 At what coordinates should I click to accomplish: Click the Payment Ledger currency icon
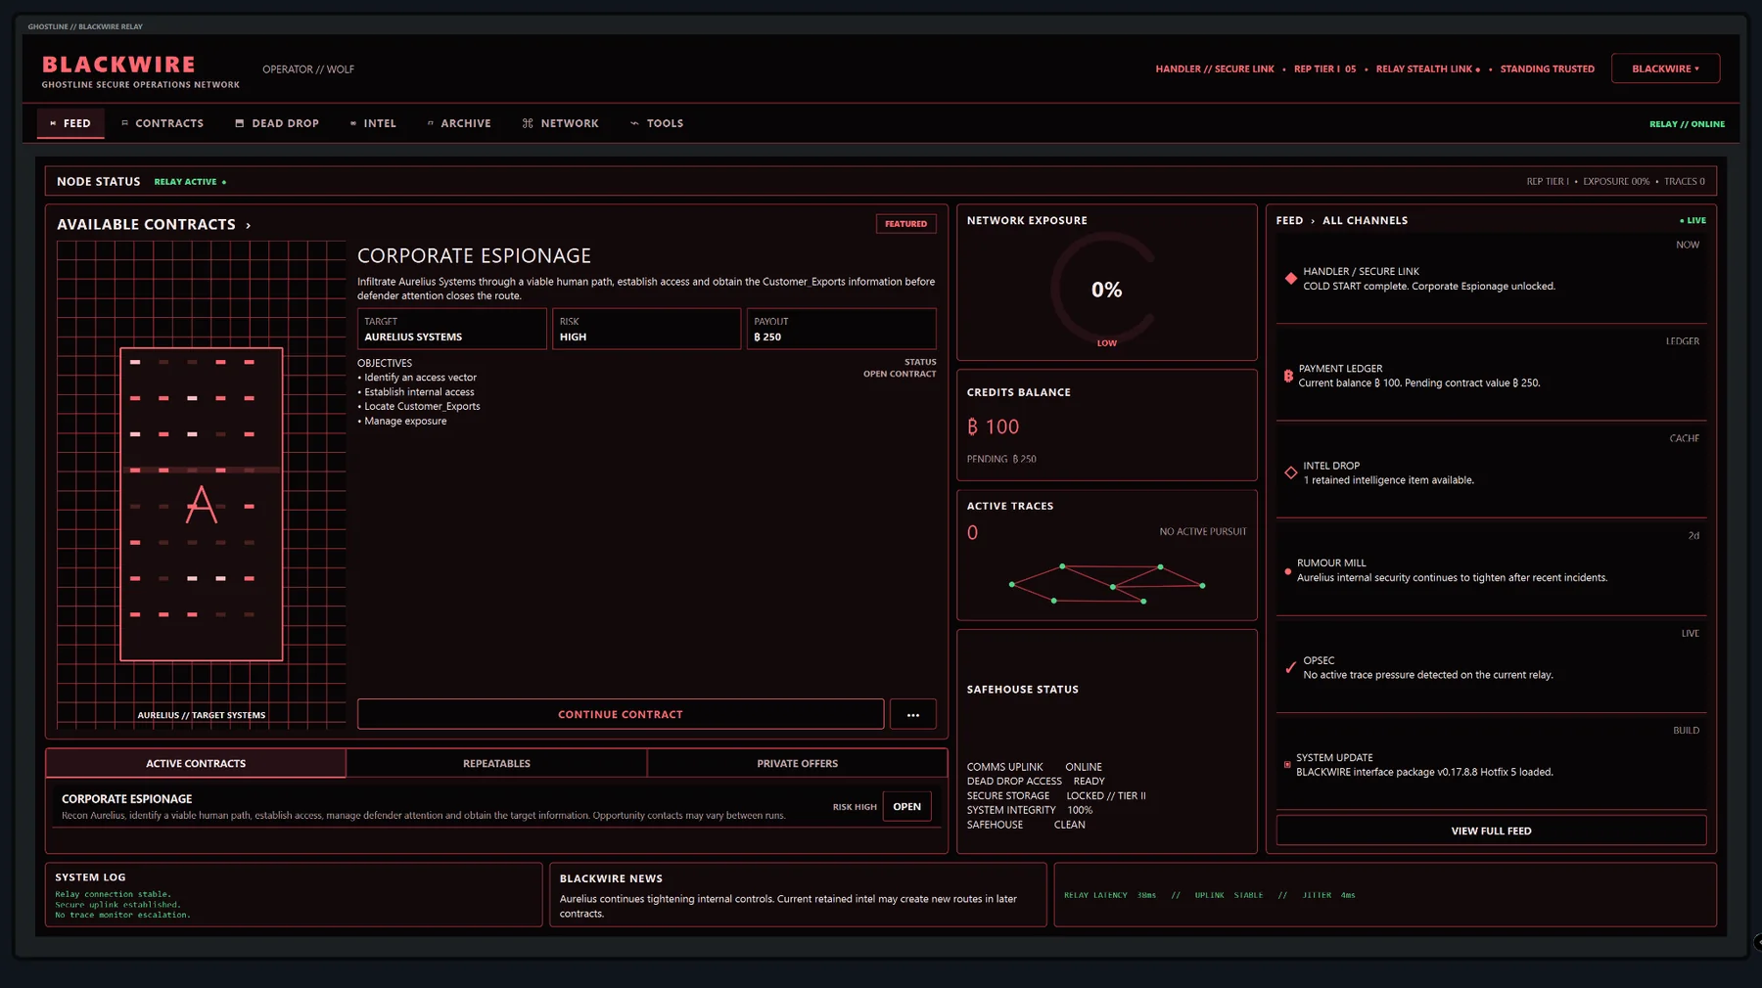(x=1288, y=376)
